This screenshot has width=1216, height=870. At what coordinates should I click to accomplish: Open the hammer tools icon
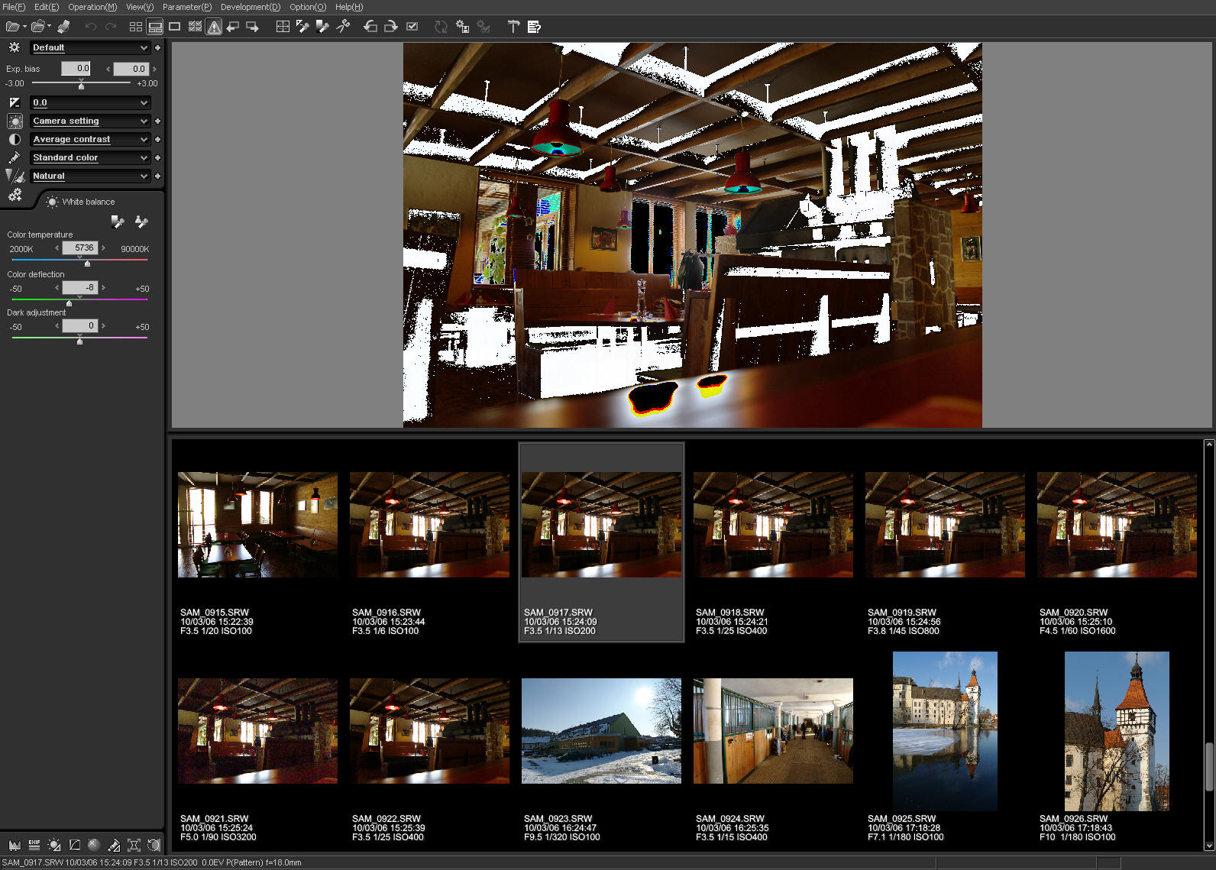[513, 27]
